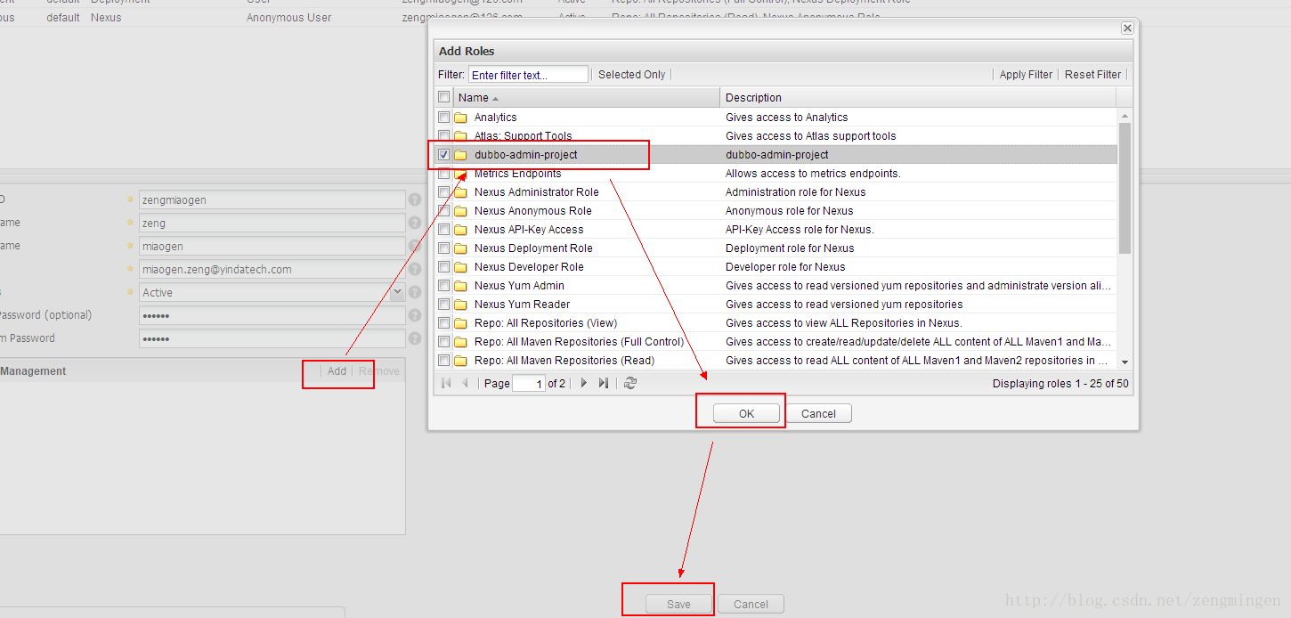Click scrollbar down arrow in roles list
The height and width of the screenshot is (618, 1291).
click(1125, 362)
